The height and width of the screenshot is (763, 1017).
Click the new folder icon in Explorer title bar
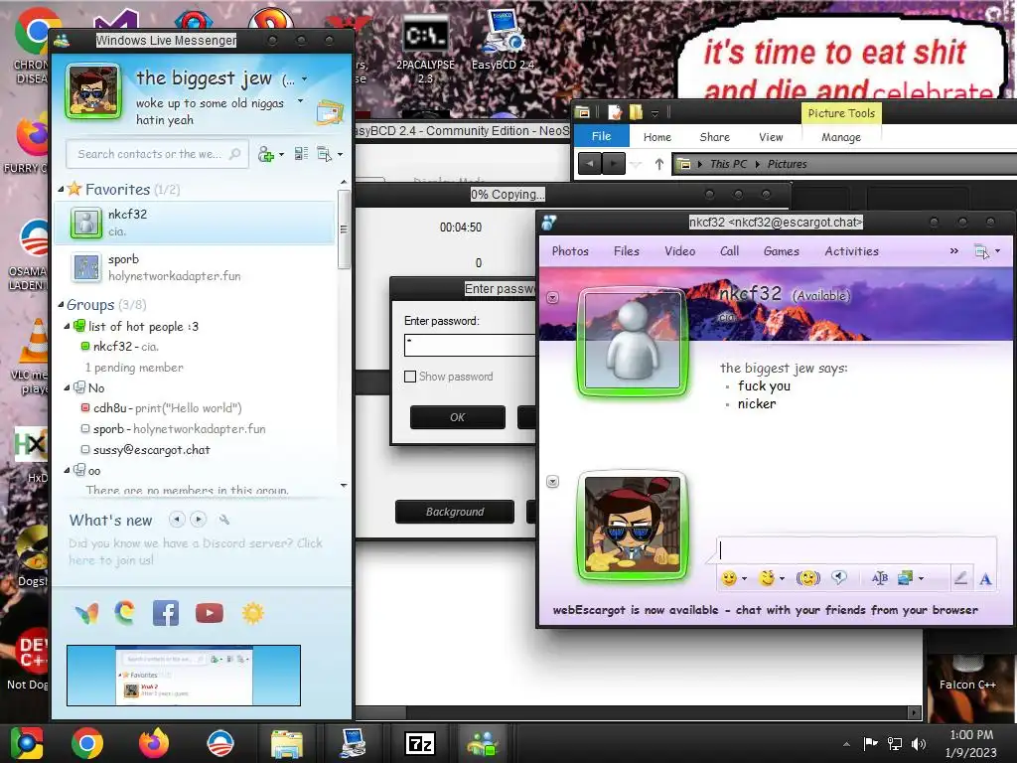pyautogui.click(x=636, y=112)
